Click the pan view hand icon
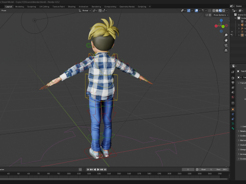 point(226,40)
